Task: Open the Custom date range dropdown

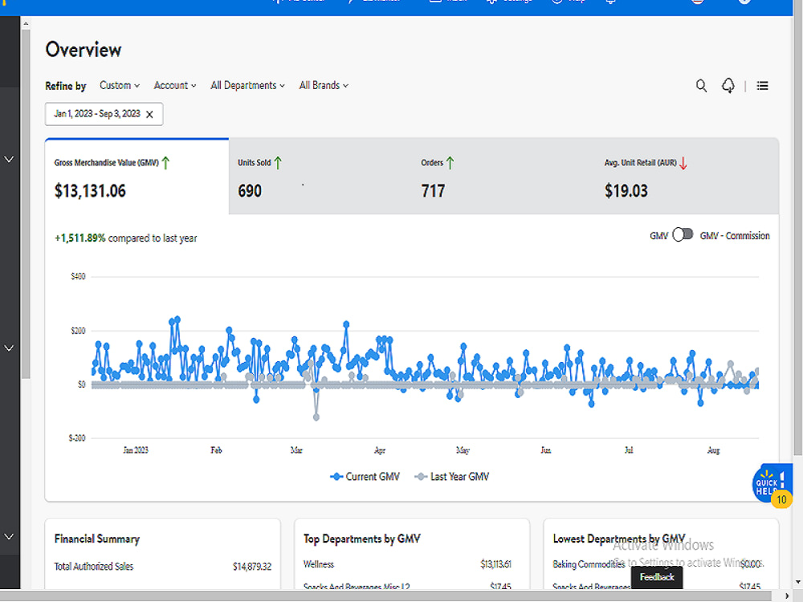Action: [x=120, y=86]
